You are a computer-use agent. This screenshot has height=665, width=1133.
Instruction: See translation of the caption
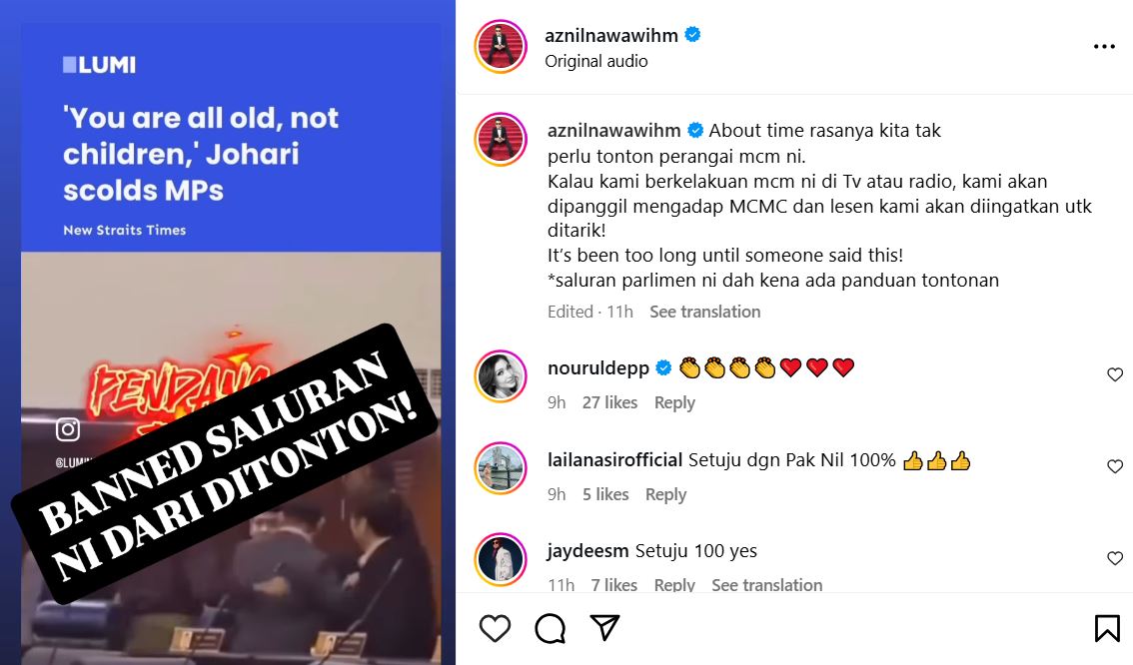704,312
